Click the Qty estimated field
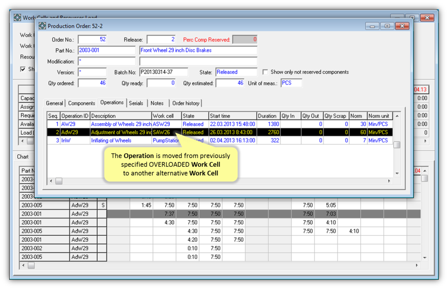The height and width of the screenshot is (289, 448). click(x=230, y=83)
